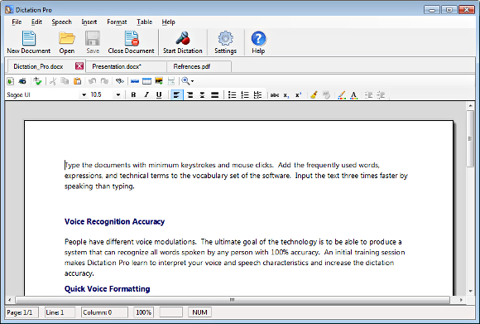Toggle Underline formatting
This screenshot has height=324, width=480.
point(159,95)
